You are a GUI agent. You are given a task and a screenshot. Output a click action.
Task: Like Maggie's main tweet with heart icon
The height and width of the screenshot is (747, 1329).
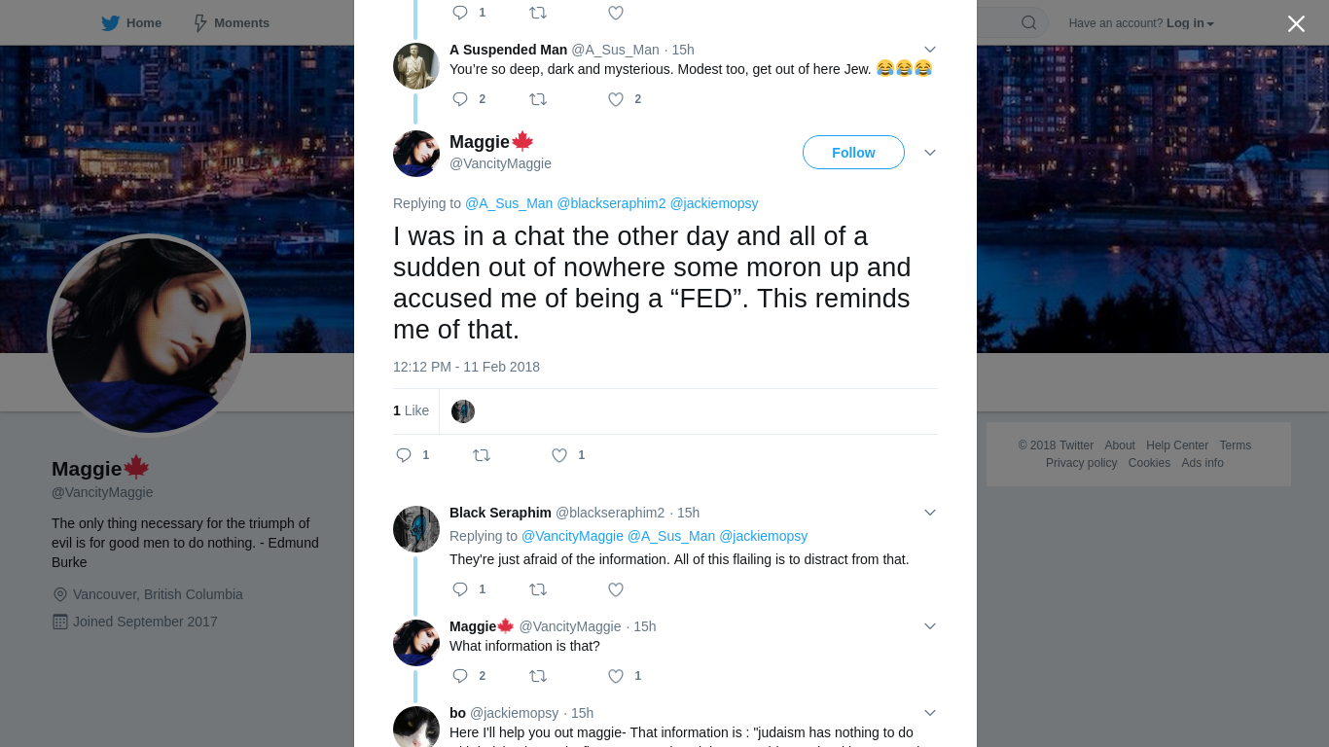(559, 455)
